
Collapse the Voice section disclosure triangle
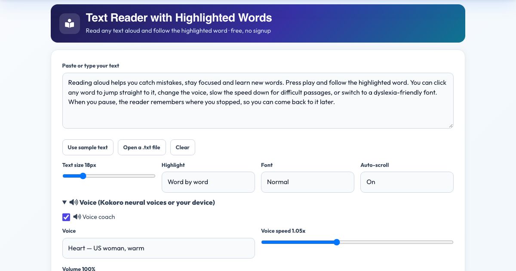(64, 202)
